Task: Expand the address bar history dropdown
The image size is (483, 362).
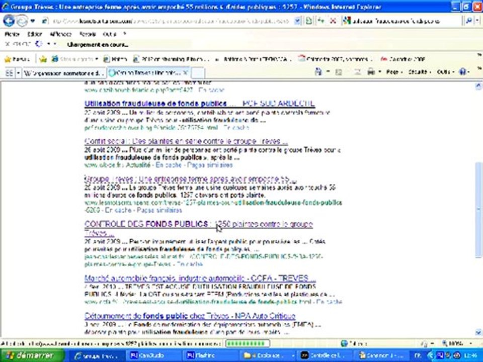Action: pyautogui.click(x=297, y=21)
